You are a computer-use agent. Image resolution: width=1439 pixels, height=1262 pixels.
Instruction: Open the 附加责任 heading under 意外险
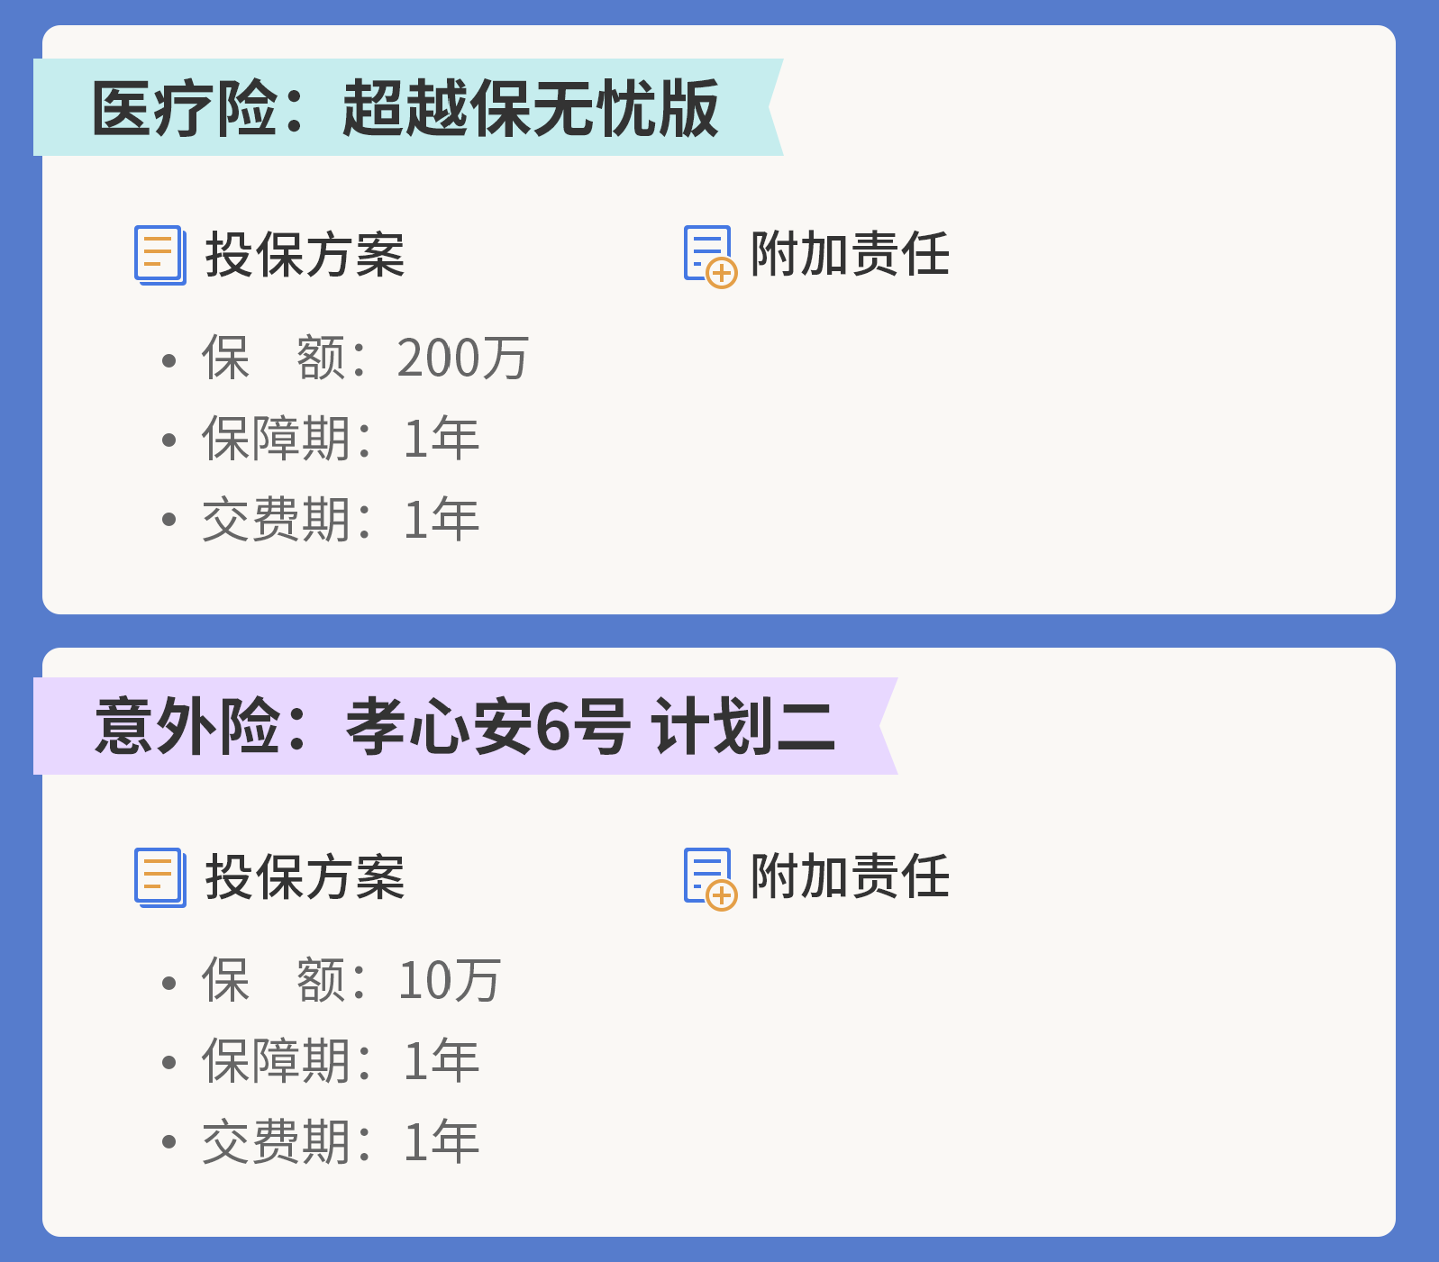(850, 876)
